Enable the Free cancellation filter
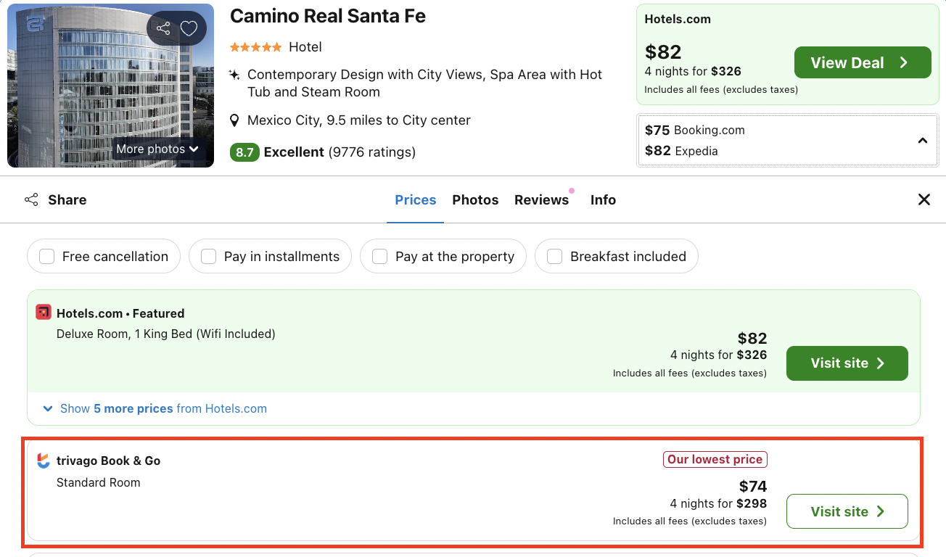946x557 pixels. pos(47,257)
